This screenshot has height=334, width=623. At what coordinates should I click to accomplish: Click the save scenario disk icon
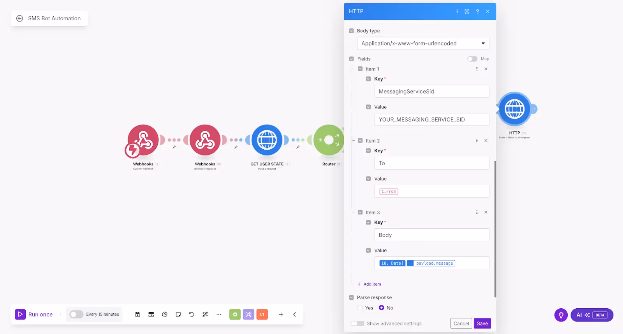137,315
